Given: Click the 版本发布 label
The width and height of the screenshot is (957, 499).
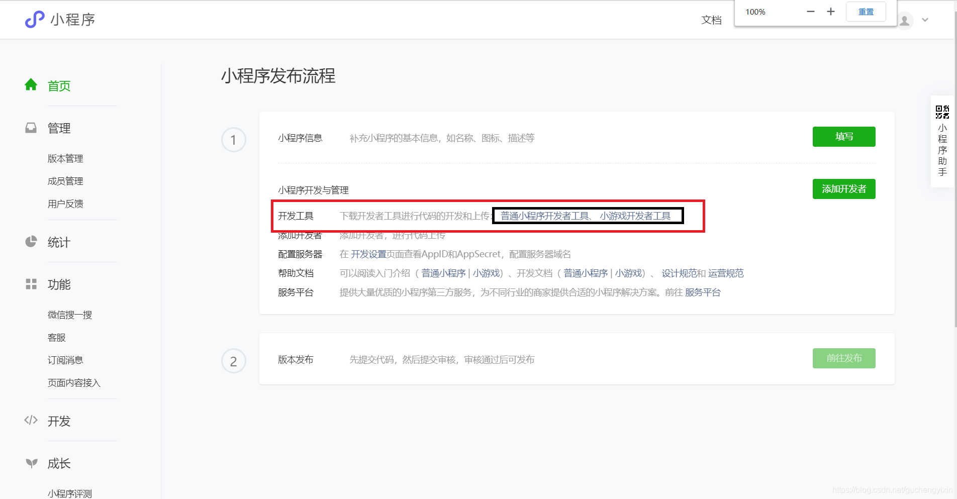Looking at the screenshot, I should tap(296, 360).
